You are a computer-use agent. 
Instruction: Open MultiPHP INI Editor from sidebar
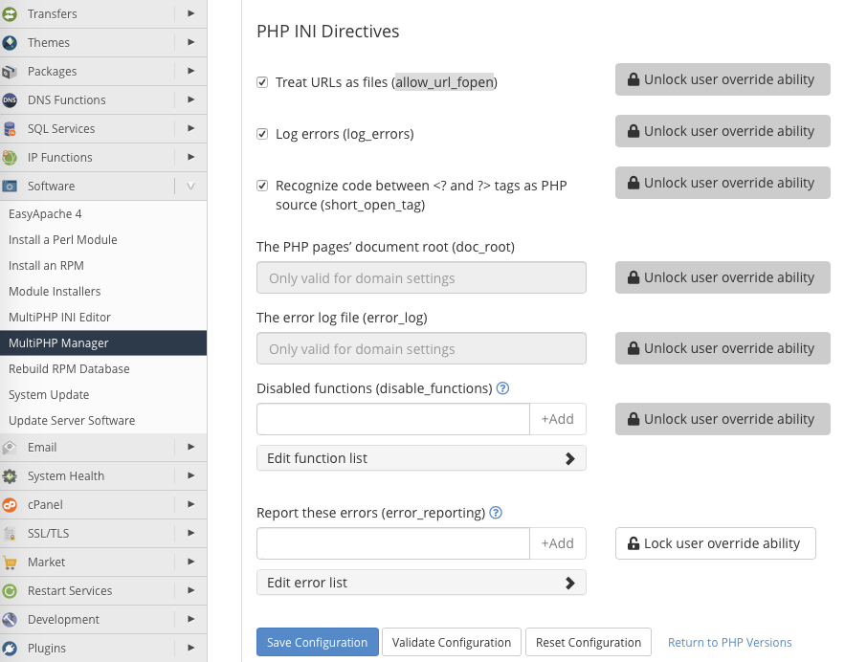(59, 317)
